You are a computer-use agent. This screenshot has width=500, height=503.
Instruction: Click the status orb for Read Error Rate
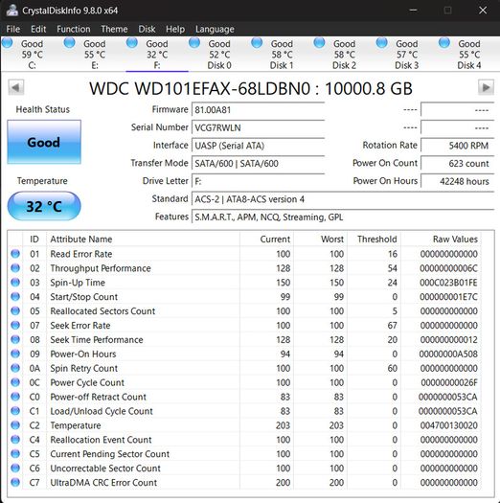15,254
